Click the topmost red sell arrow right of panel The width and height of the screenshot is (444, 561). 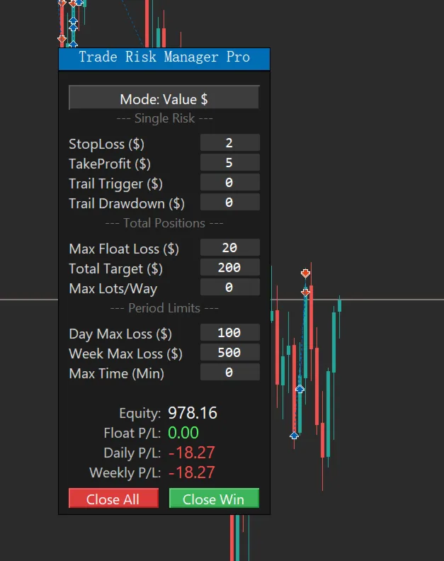point(305,273)
